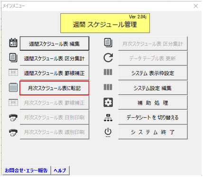203x177 pixels.
Task: Click the document icon beside 月次スケジュール表 区分集計
Action: click(x=108, y=43)
